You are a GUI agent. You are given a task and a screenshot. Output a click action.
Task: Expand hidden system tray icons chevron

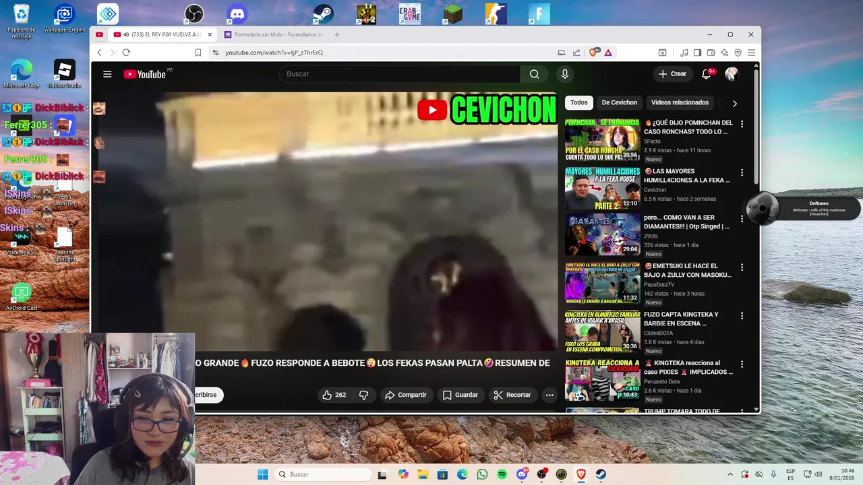coord(730,474)
